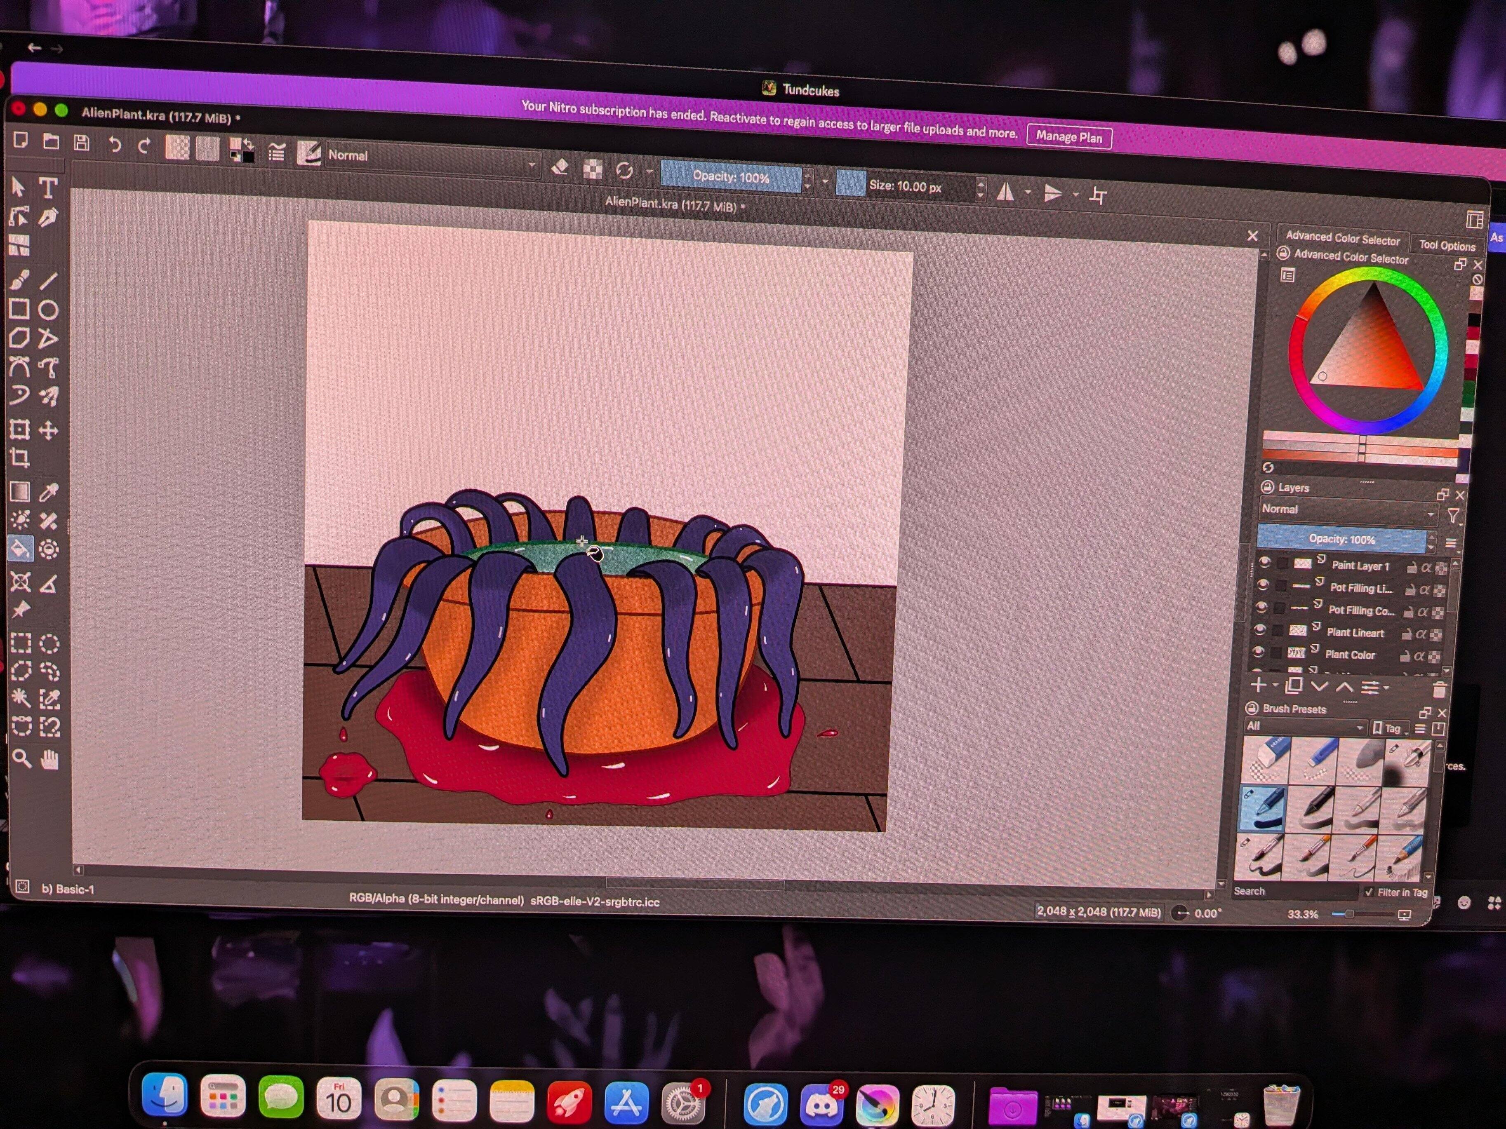This screenshot has height=1129, width=1506.
Task: Open layer properties with sliders button
Action: pos(1370,688)
